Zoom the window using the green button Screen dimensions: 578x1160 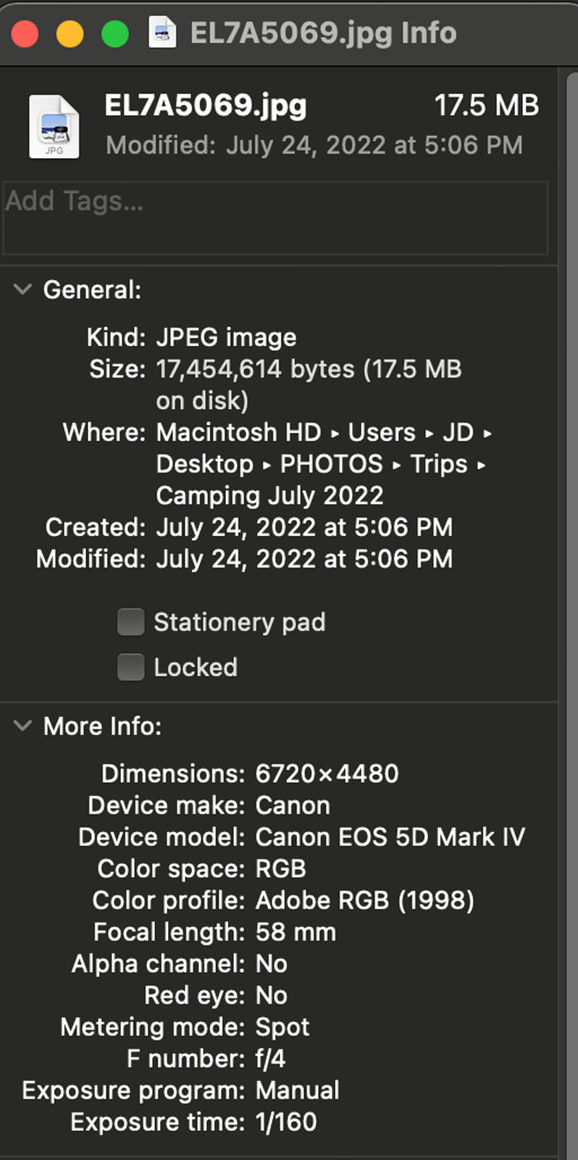pos(115,33)
